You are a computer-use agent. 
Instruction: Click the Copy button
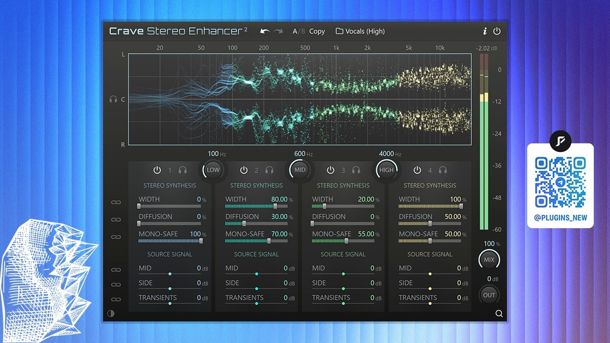317,31
